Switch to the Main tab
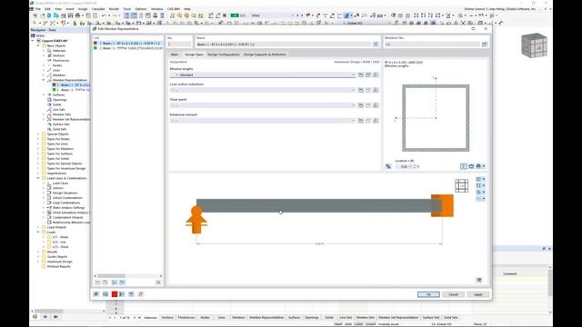Screen dimensions: 582x327 click(x=175, y=54)
